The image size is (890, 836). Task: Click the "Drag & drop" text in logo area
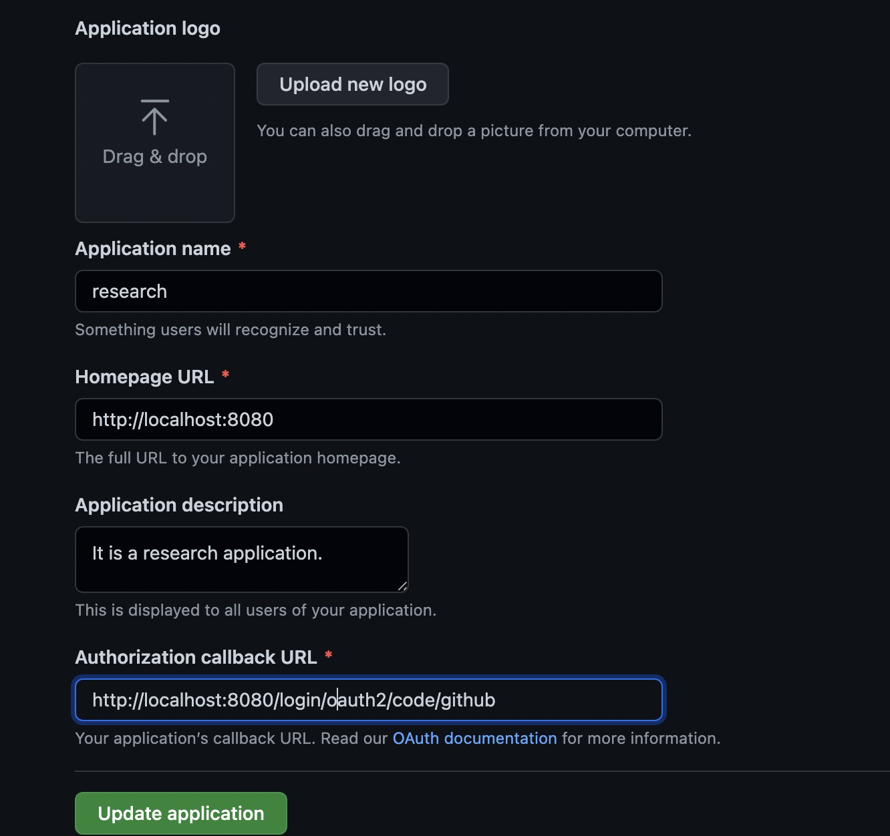[x=154, y=157]
